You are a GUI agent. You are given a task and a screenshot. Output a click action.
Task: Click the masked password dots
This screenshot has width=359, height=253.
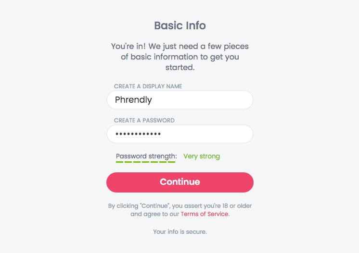138,134
